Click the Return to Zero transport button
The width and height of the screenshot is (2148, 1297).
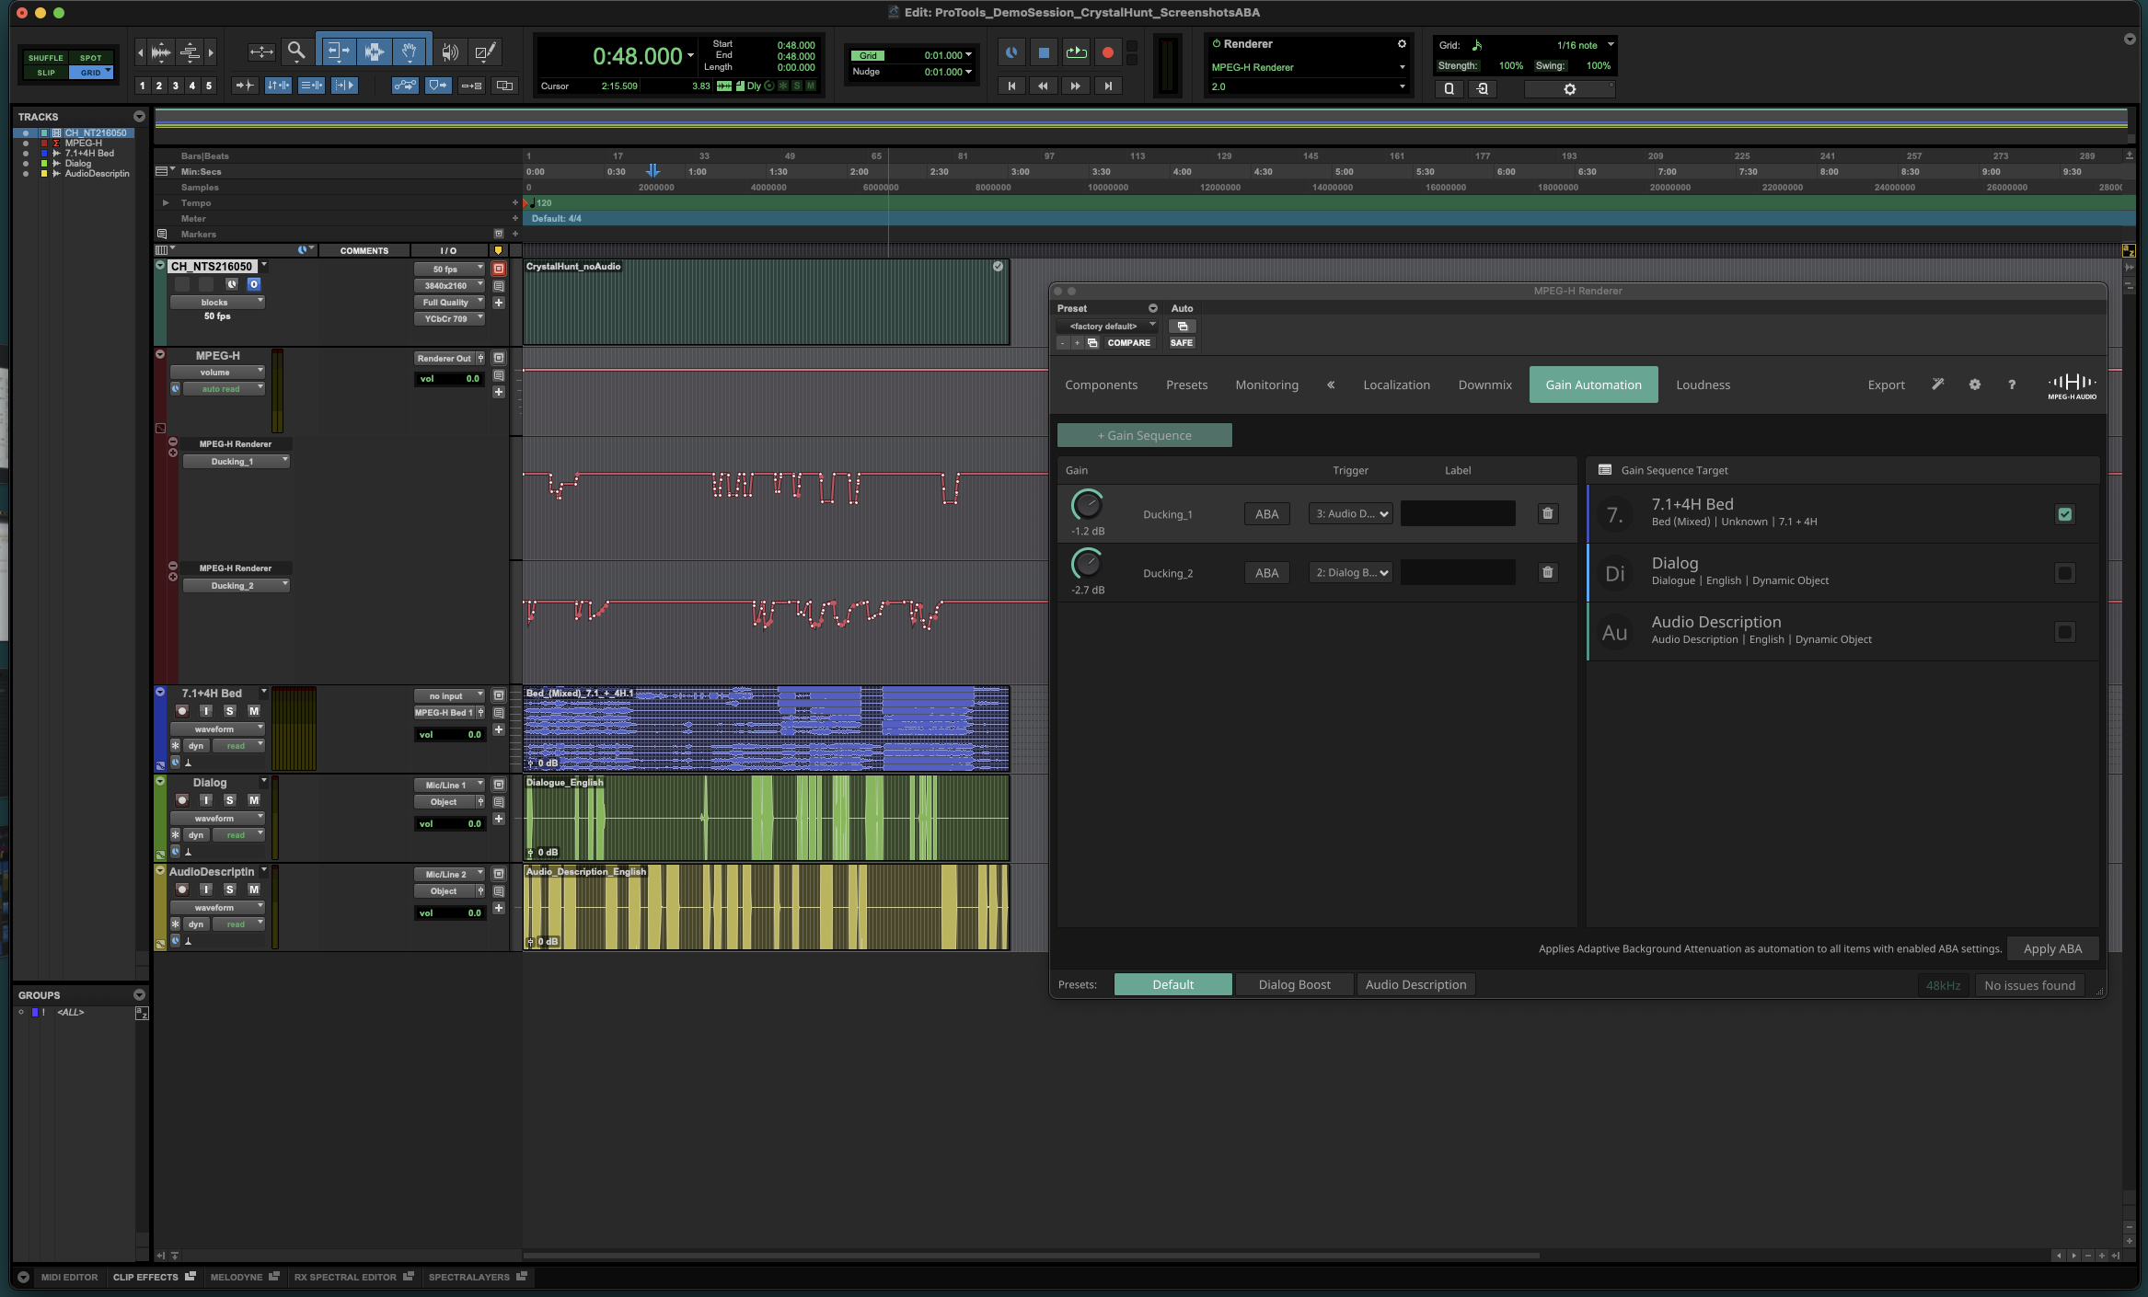[x=1011, y=86]
